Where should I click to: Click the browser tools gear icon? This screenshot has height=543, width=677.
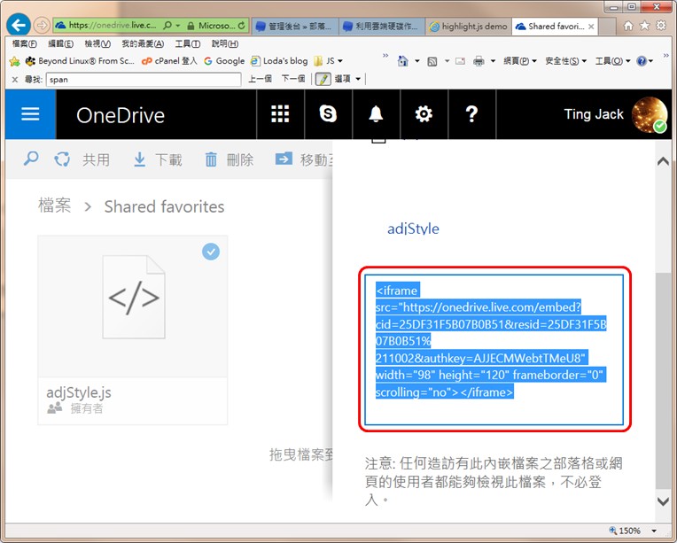coord(661,26)
